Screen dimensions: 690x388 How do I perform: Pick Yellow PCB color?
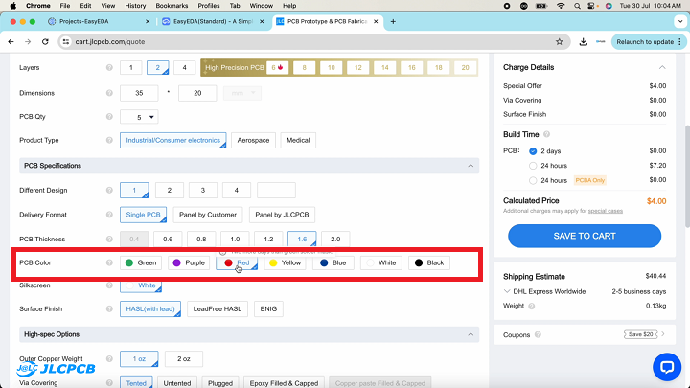pyautogui.click(x=286, y=262)
